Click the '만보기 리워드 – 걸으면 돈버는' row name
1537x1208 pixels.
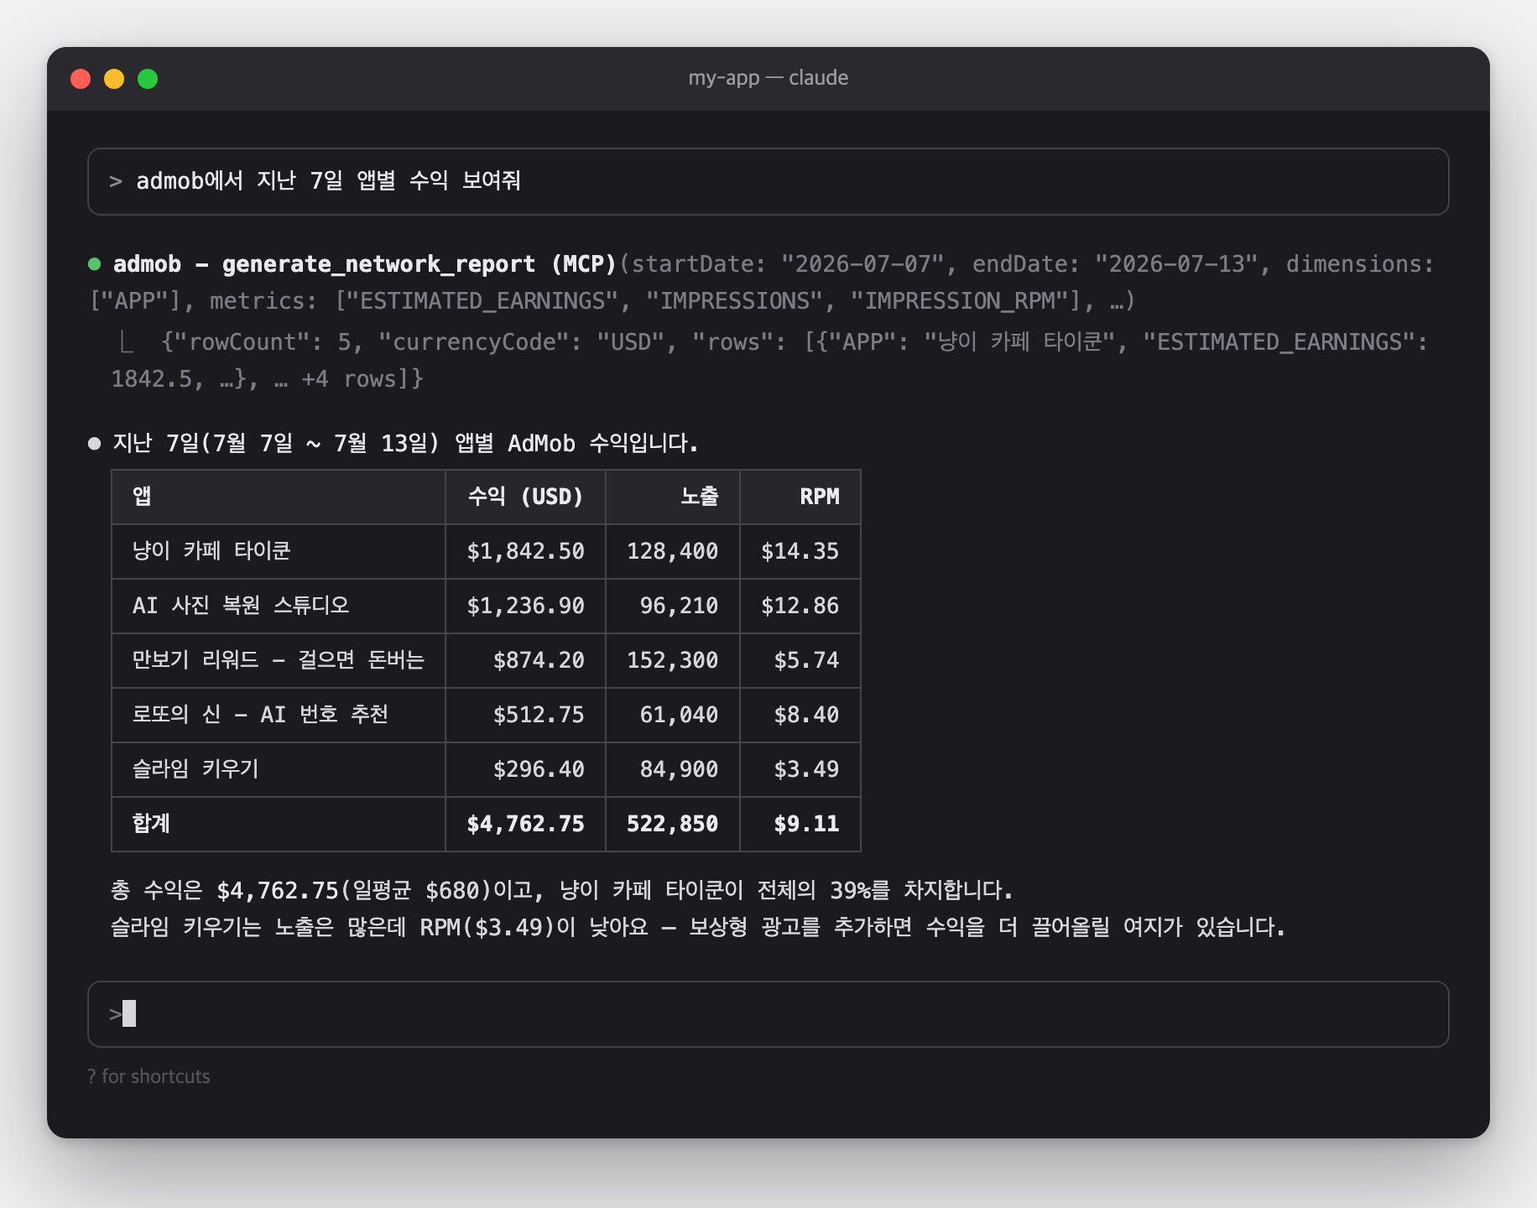[279, 660]
